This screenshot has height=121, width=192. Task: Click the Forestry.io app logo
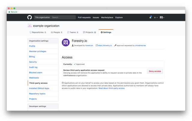[x=66, y=42]
